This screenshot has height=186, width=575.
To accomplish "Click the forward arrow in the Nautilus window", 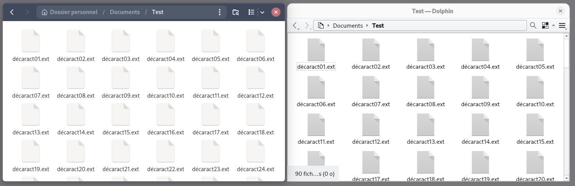I will 27,12.
